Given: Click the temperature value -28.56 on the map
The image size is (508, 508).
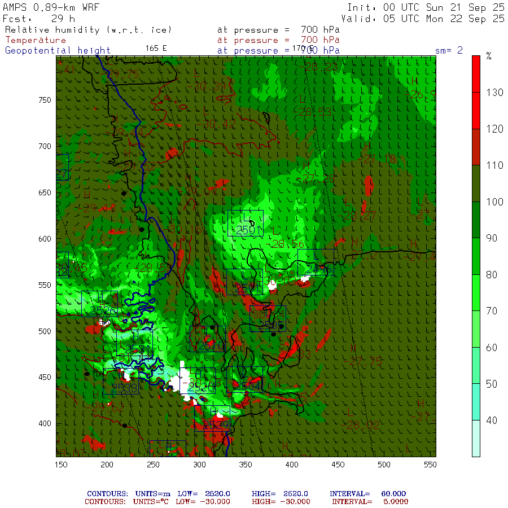Looking at the screenshot, I should [x=285, y=244].
